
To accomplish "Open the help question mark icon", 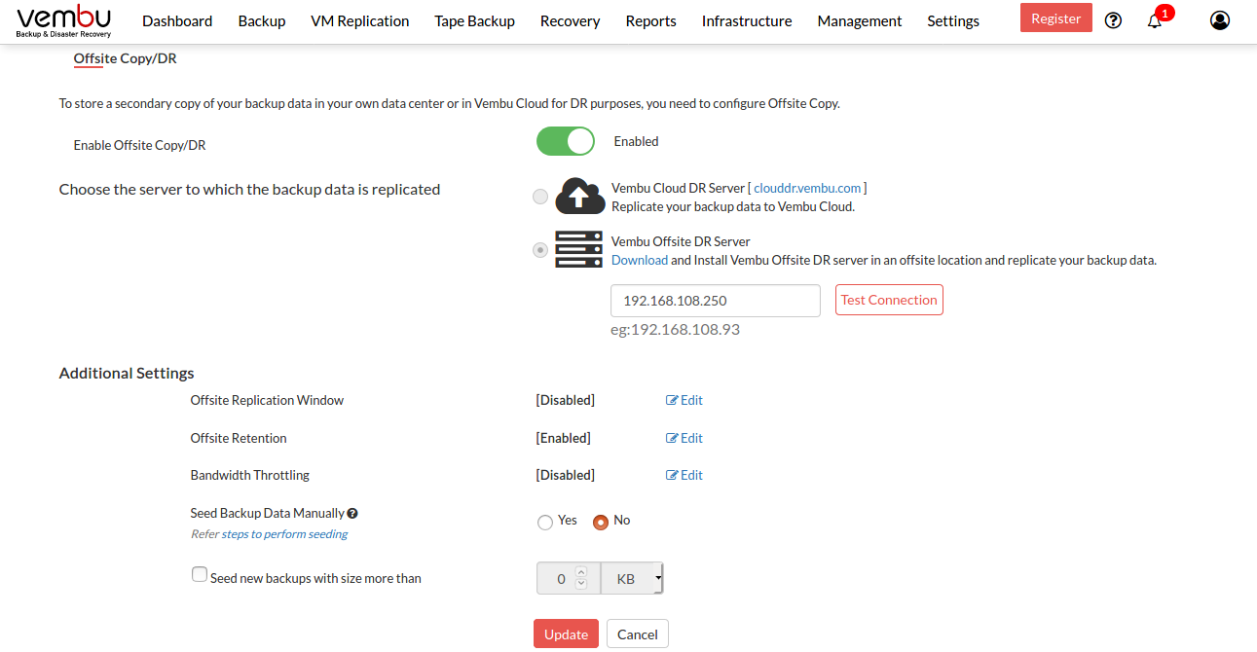I will point(1114,20).
